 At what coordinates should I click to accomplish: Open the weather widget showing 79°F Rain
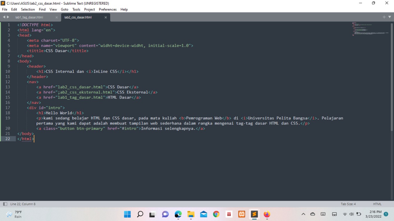click(14, 214)
